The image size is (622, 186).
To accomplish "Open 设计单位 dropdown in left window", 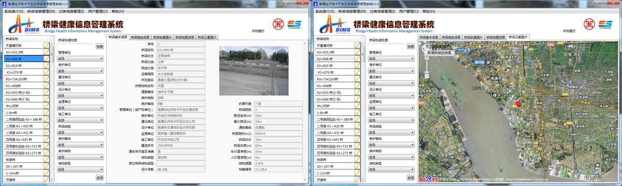I will (80, 96).
